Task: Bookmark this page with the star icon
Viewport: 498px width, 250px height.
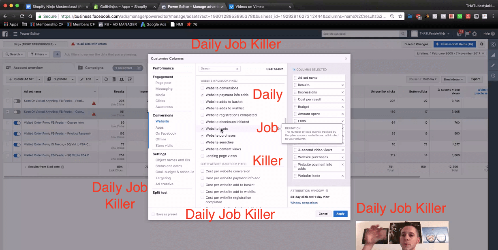Action: click(400, 16)
